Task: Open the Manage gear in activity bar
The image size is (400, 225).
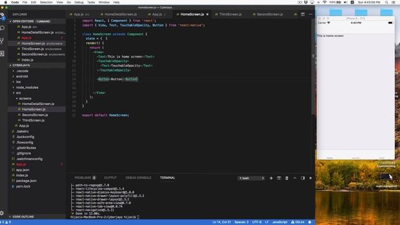Action: pos(2,212)
